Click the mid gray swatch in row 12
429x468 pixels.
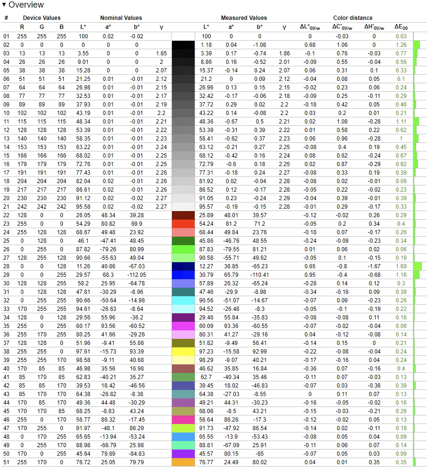point(183,130)
